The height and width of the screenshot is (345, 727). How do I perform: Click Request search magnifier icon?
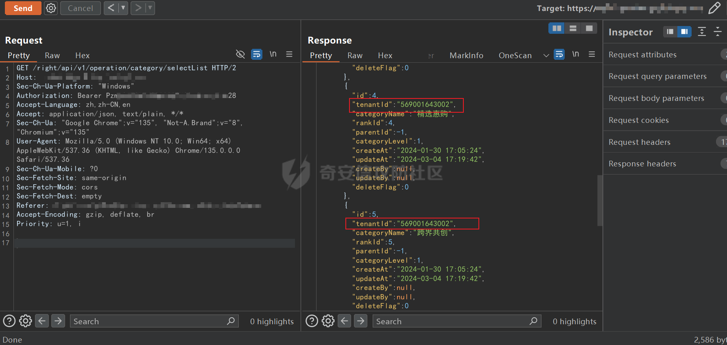coord(231,321)
